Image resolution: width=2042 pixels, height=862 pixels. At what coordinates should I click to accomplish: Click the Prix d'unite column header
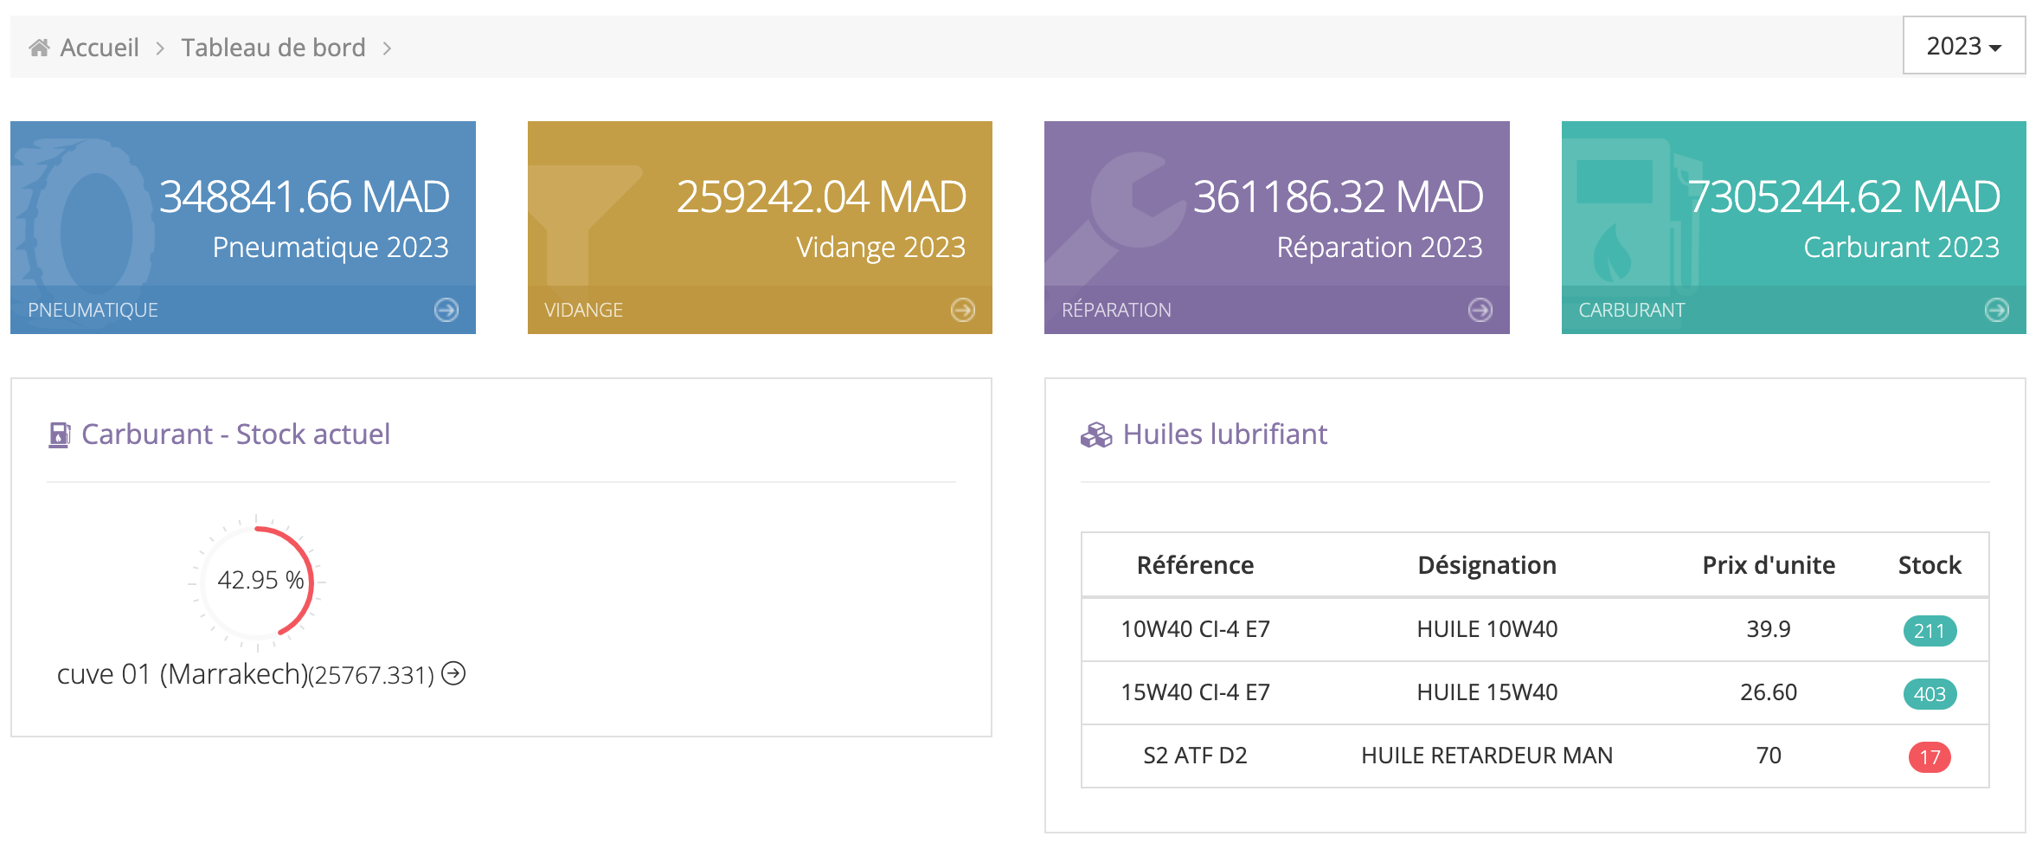coord(1768,565)
